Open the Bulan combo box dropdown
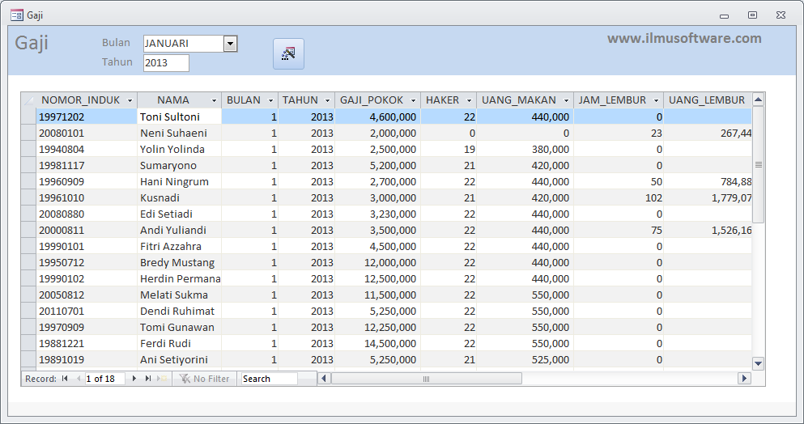 click(230, 44)
